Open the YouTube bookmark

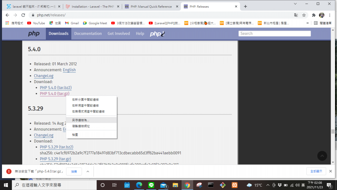point(36,23)
